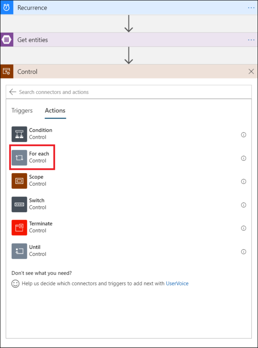The width and height of the screenshot is (258, 348).
Task: Click the Switch action icon
Action: coord(19,204)
